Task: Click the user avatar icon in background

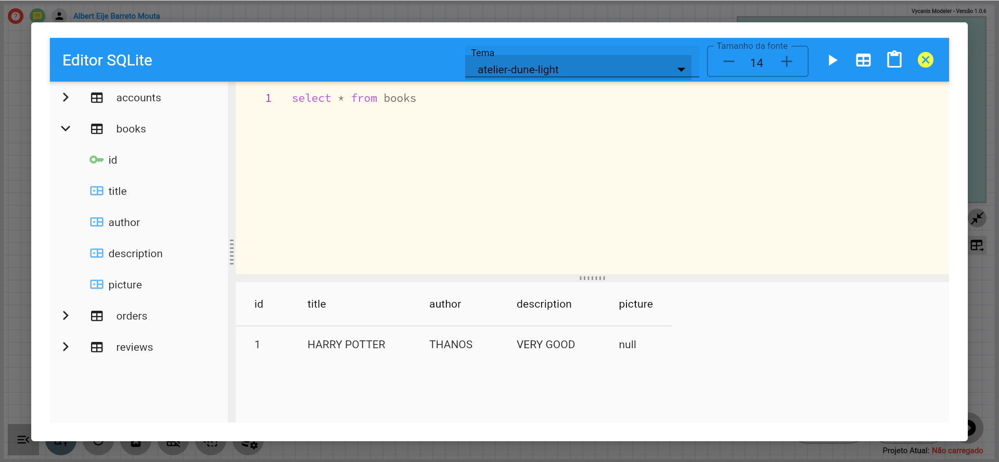Action: [x=59, y=16]
